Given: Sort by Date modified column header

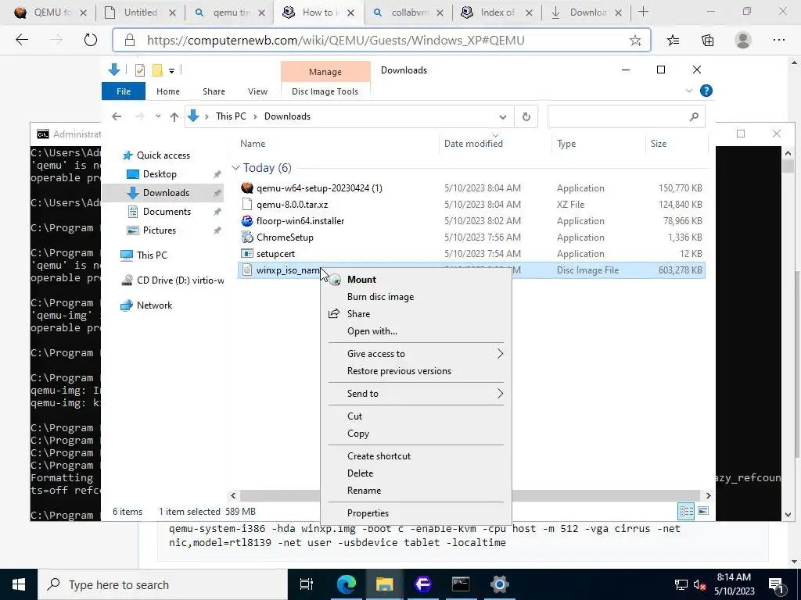Looking at the screenshot, I should point(473,144).
